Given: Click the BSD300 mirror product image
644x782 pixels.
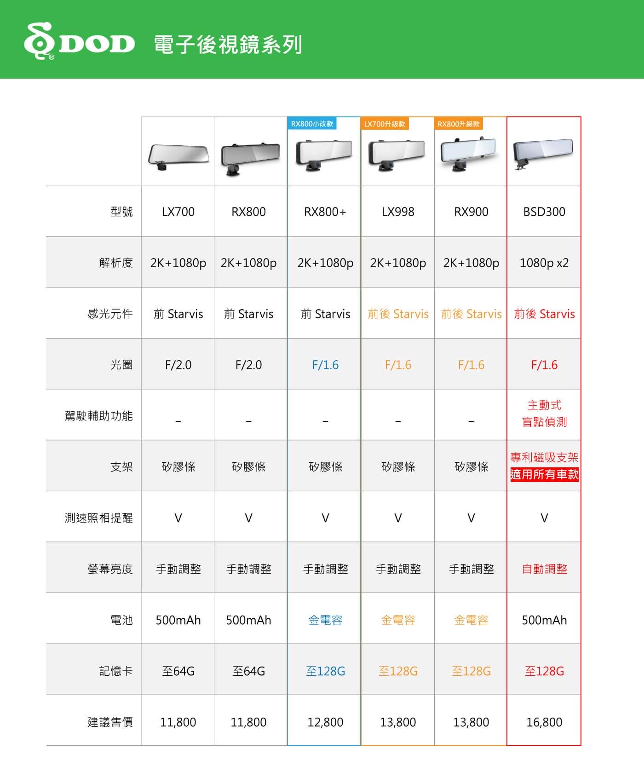Looking at the screenshot, I should tap(543, 155).
